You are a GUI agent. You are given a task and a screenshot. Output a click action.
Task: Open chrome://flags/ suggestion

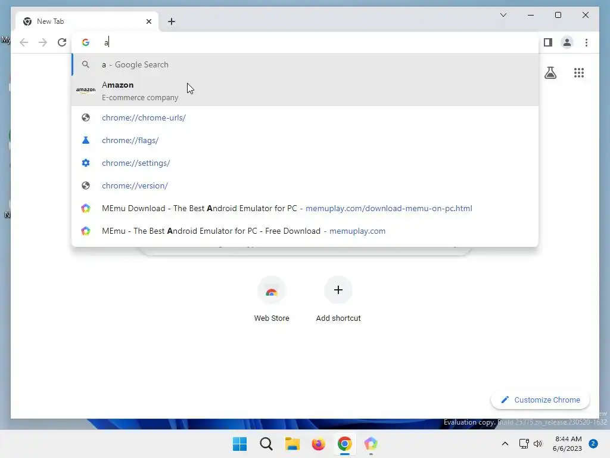305,140
